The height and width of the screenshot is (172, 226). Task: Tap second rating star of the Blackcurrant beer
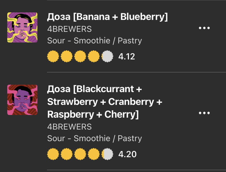[66, 154]
